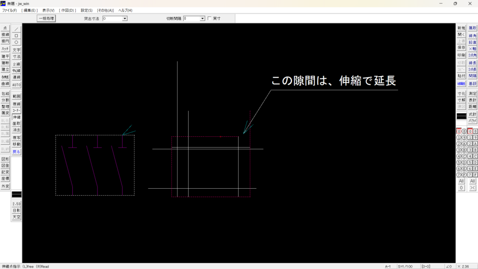Open the 設定(S) menu
Image resolution: width=478 pixels, height=269 pixels.
(x=86, y=10)
